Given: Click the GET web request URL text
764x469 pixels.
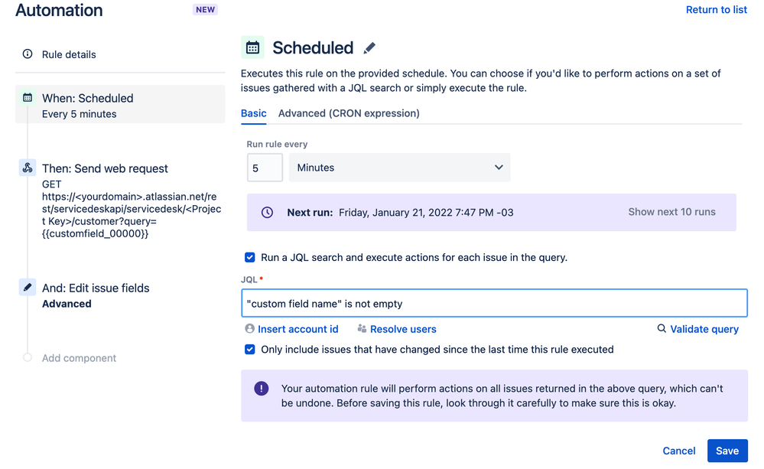Looking at the screenshot, I should click(132, 209).
